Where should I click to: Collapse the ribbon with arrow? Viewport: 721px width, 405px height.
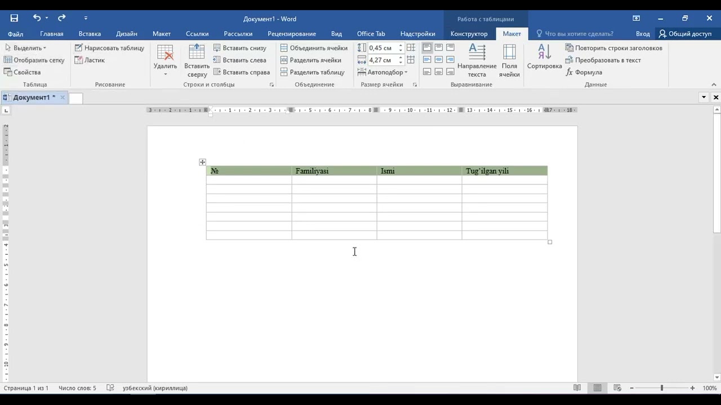tap(714, 85)
